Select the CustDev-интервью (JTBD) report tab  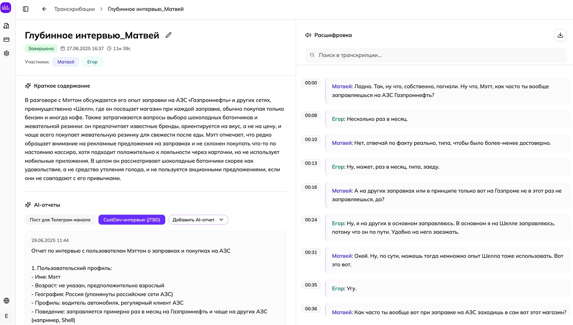click(x=132, y=219)
